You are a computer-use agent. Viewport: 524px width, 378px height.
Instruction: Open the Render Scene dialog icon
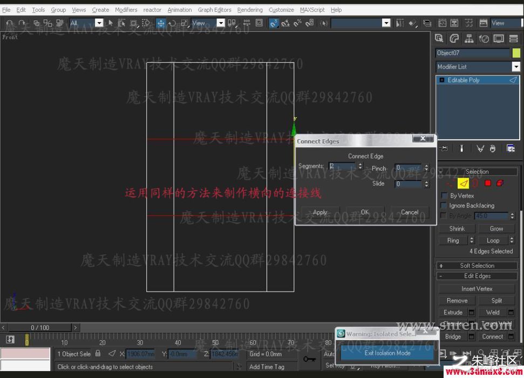[x=483, y=23]
